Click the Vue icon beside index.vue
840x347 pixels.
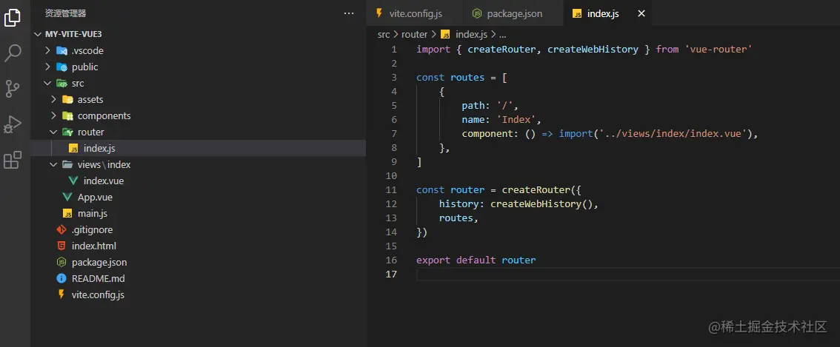pos(73,181)
